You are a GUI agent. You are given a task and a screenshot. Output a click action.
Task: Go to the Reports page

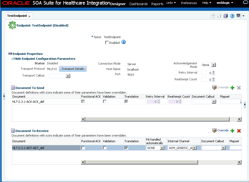point(157,4)
